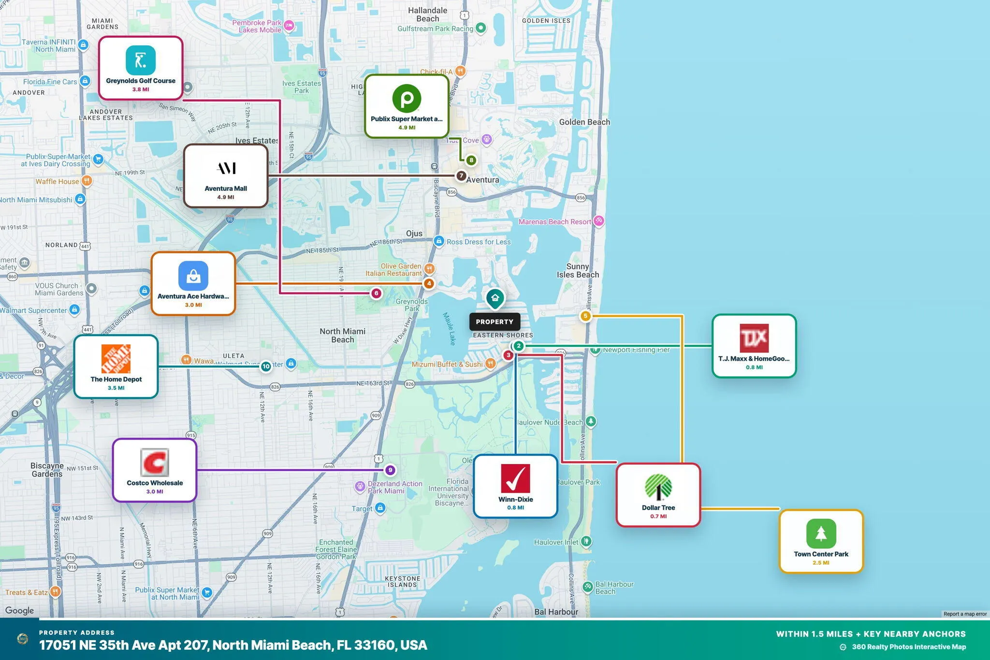Click the Florida Fine Cars pin

85,81
